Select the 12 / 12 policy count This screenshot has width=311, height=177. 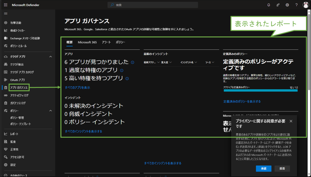click(294, 88)
